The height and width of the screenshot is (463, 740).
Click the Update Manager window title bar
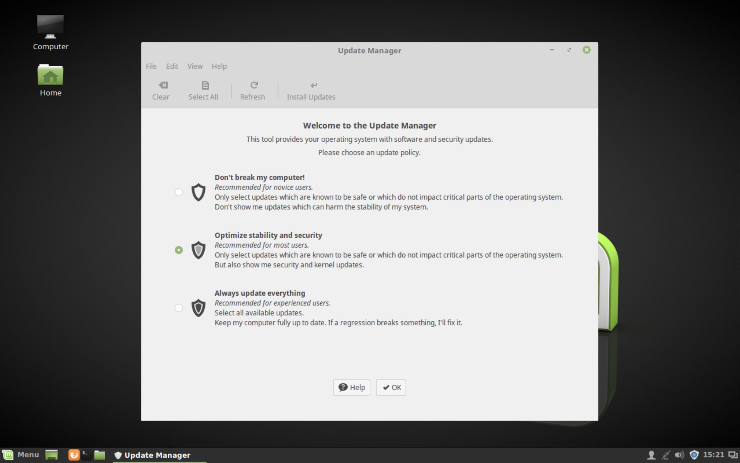point(369,51)
